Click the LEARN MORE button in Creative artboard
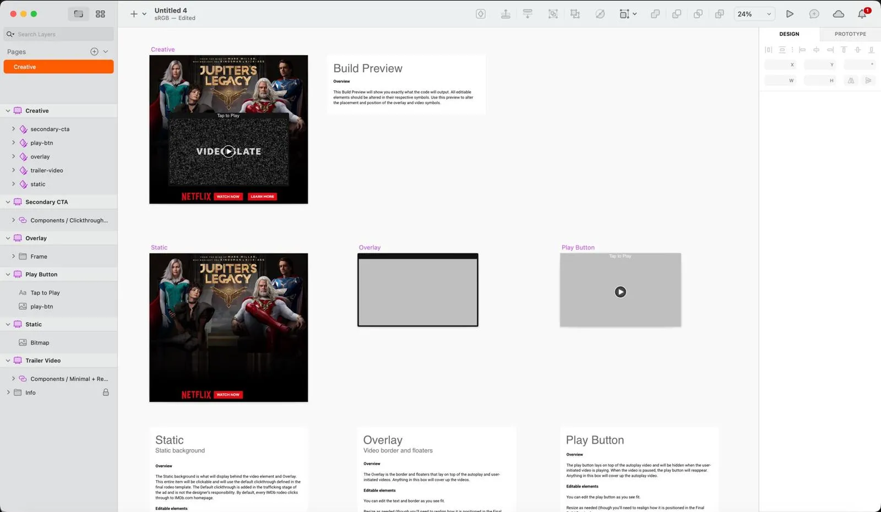This screenshot has width=881, height=512. (262, 197)
